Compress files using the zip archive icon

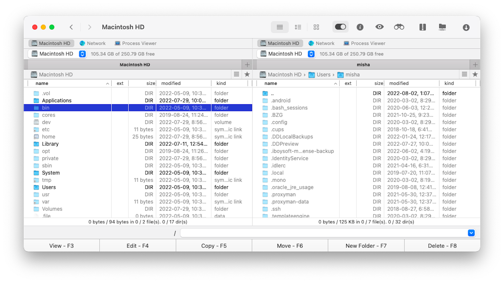(x=422, y=27)
